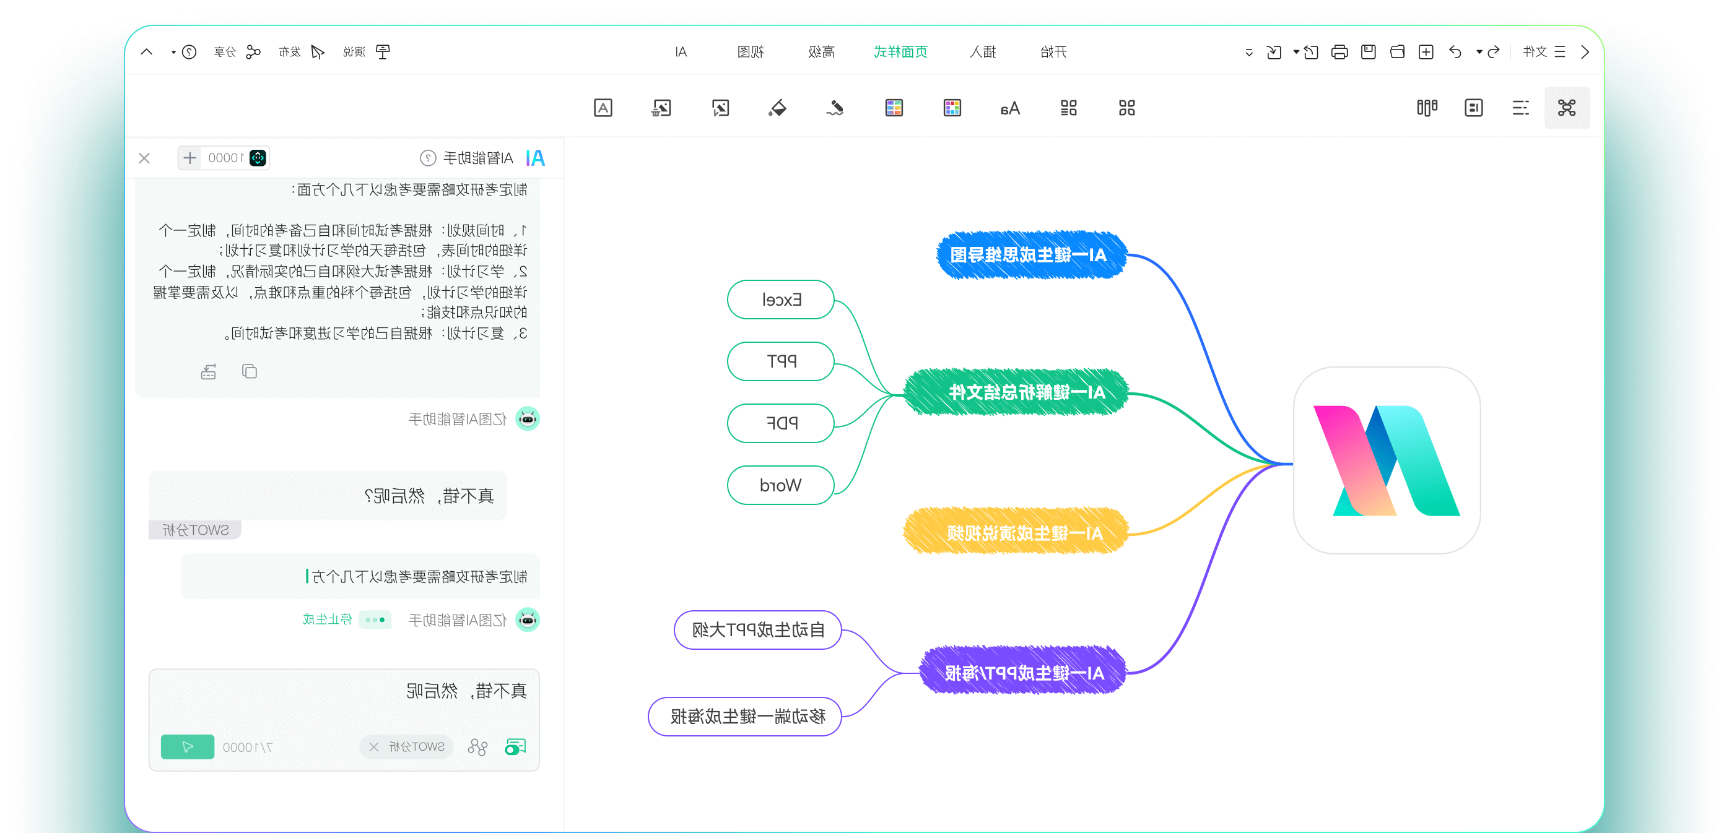Select the PDF node
Screen dimensions: 1729x833
click(x=781, y=423)
